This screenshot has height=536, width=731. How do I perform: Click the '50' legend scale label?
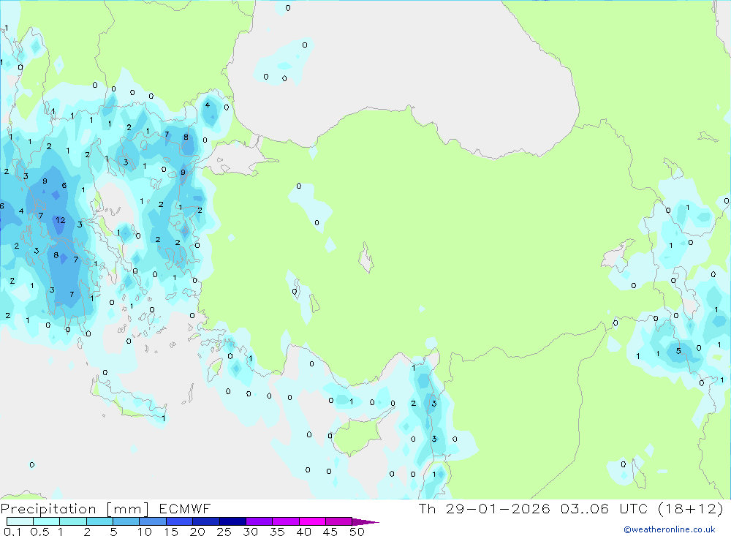(357, 532)
